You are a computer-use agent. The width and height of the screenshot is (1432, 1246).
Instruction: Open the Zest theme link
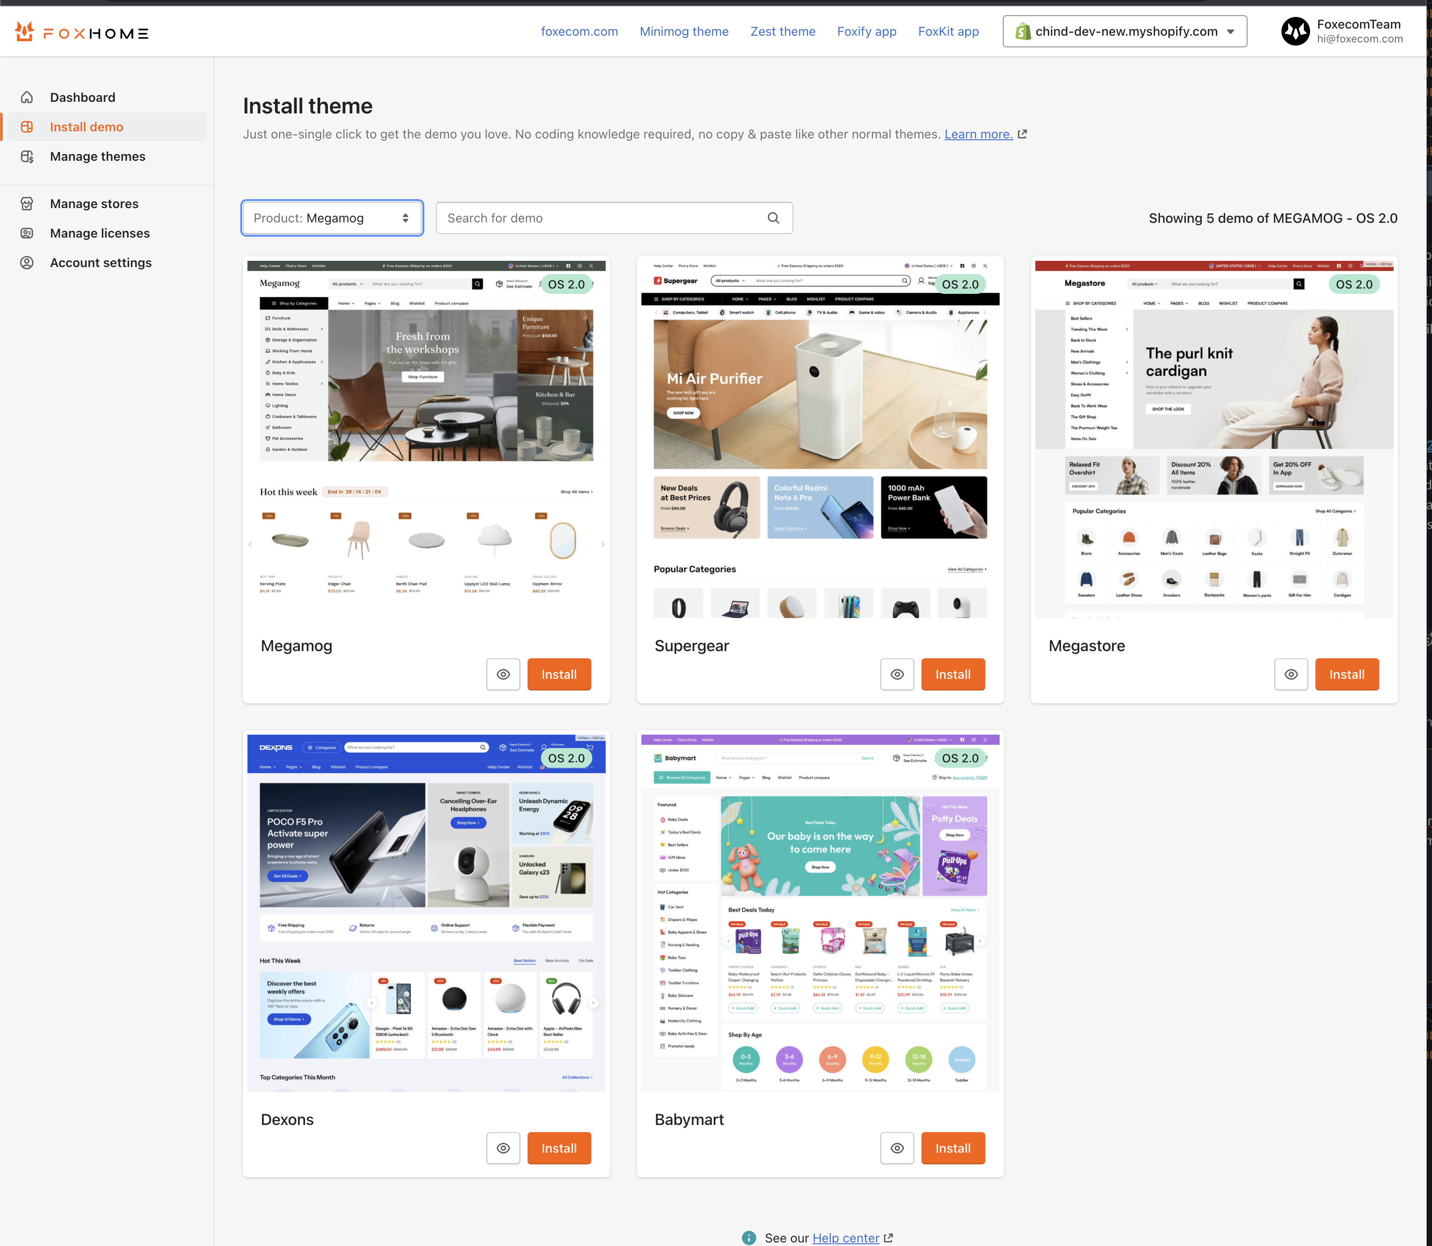783,31
